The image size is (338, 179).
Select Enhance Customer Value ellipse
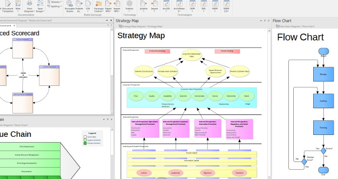[x=239, y=71]
